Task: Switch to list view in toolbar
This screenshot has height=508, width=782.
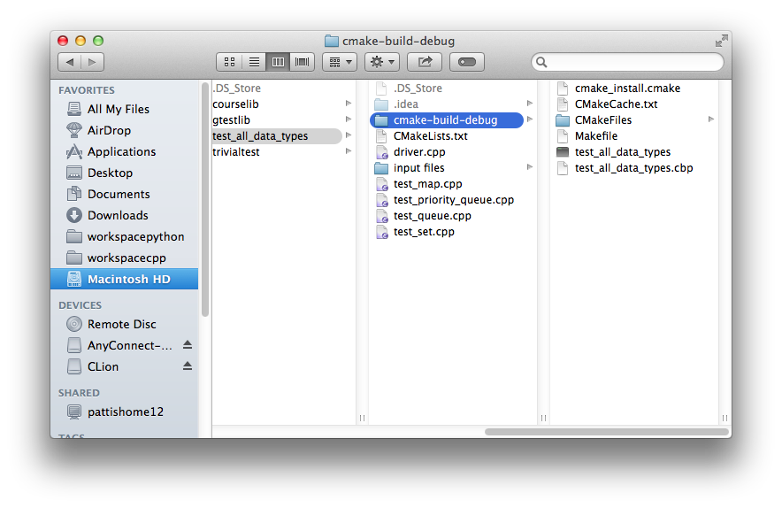Action: pos(254,62)
